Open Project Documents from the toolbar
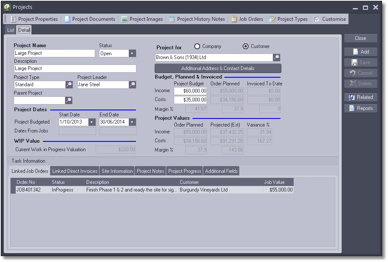Image resolution: width=388 pixels, height=262 pixels. tap(90, 19)
